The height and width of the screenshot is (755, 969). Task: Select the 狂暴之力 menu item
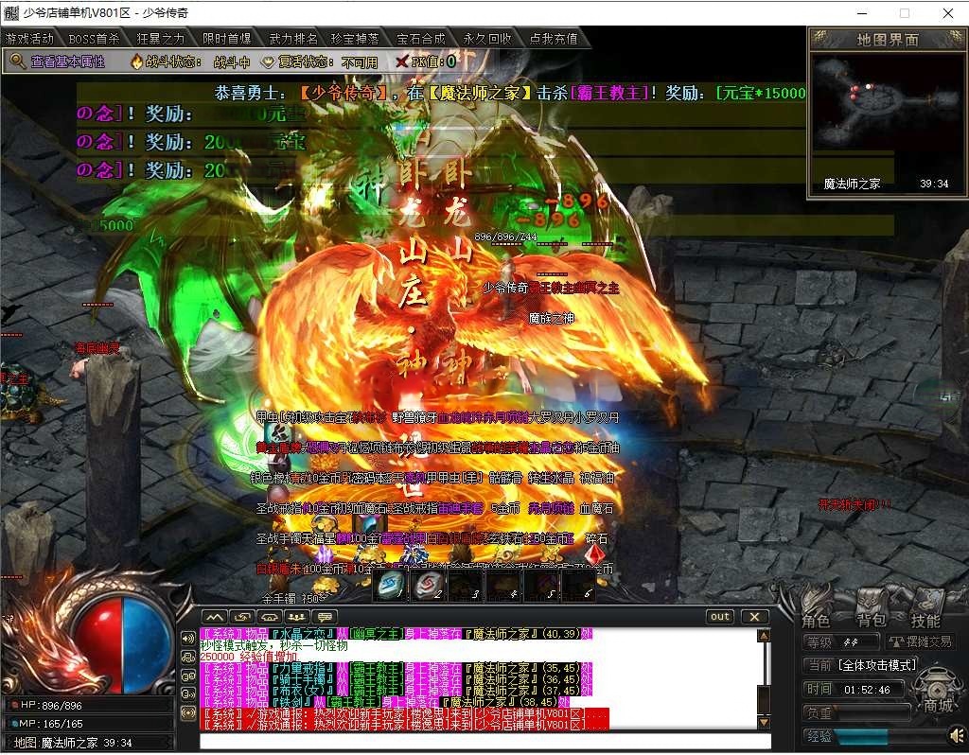point(161,39)
